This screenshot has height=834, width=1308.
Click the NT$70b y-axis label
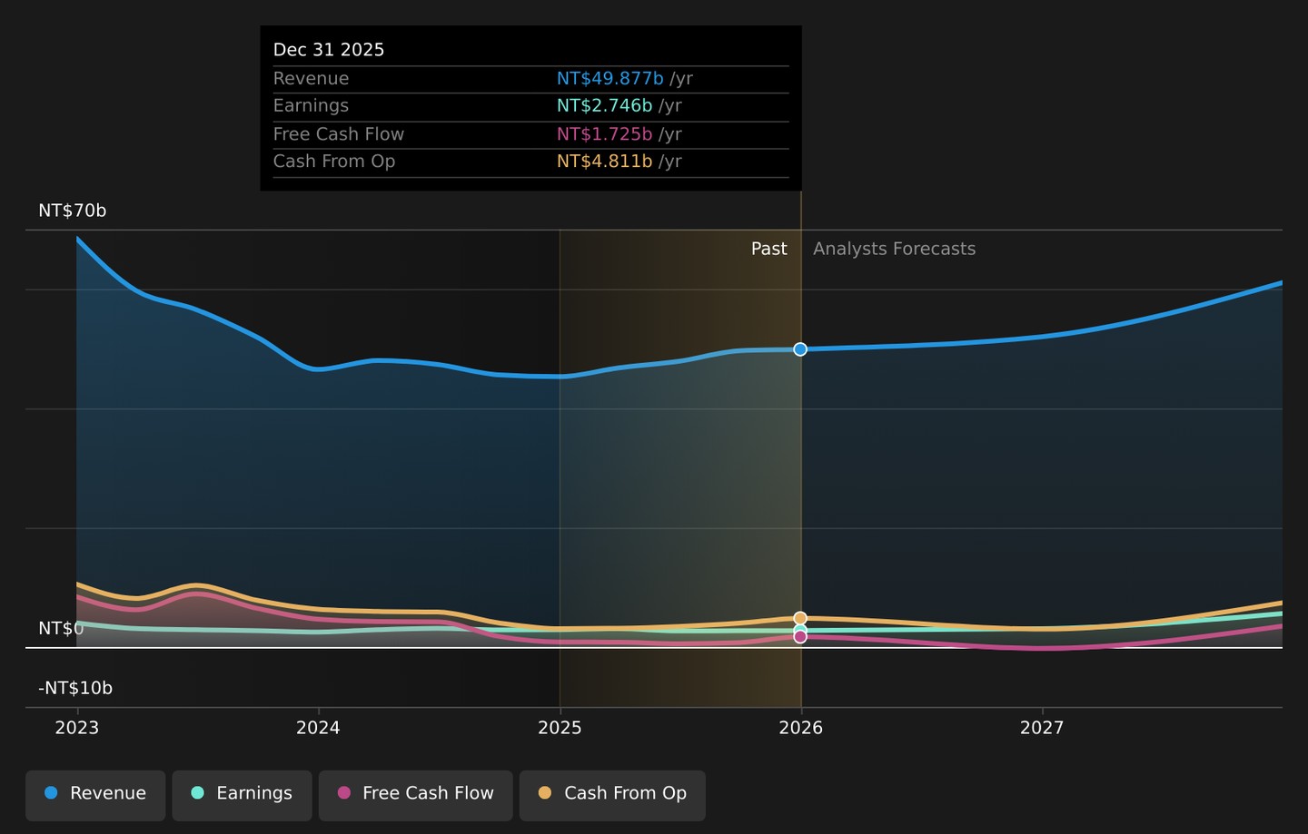tap(73, 211)
